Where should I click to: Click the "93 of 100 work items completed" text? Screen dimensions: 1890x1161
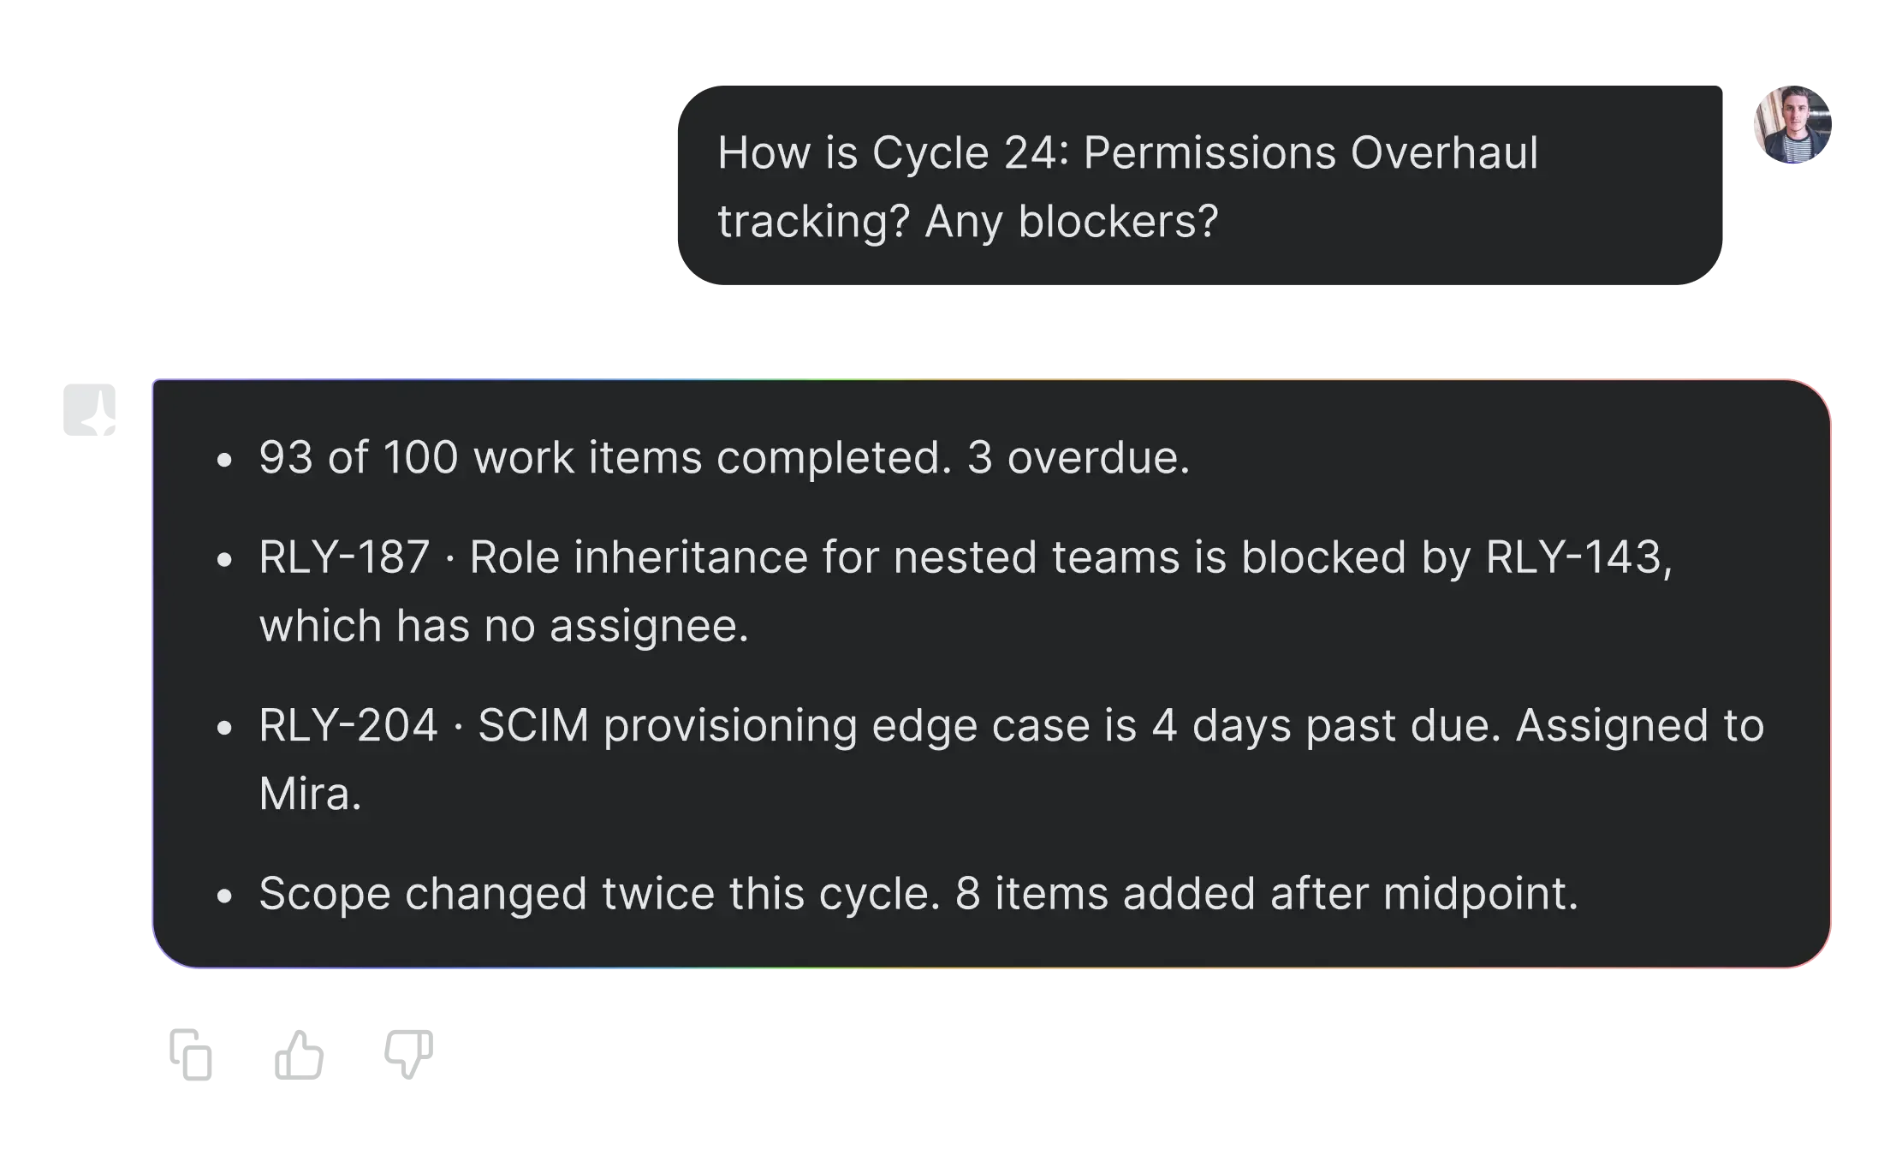point(604,457)
